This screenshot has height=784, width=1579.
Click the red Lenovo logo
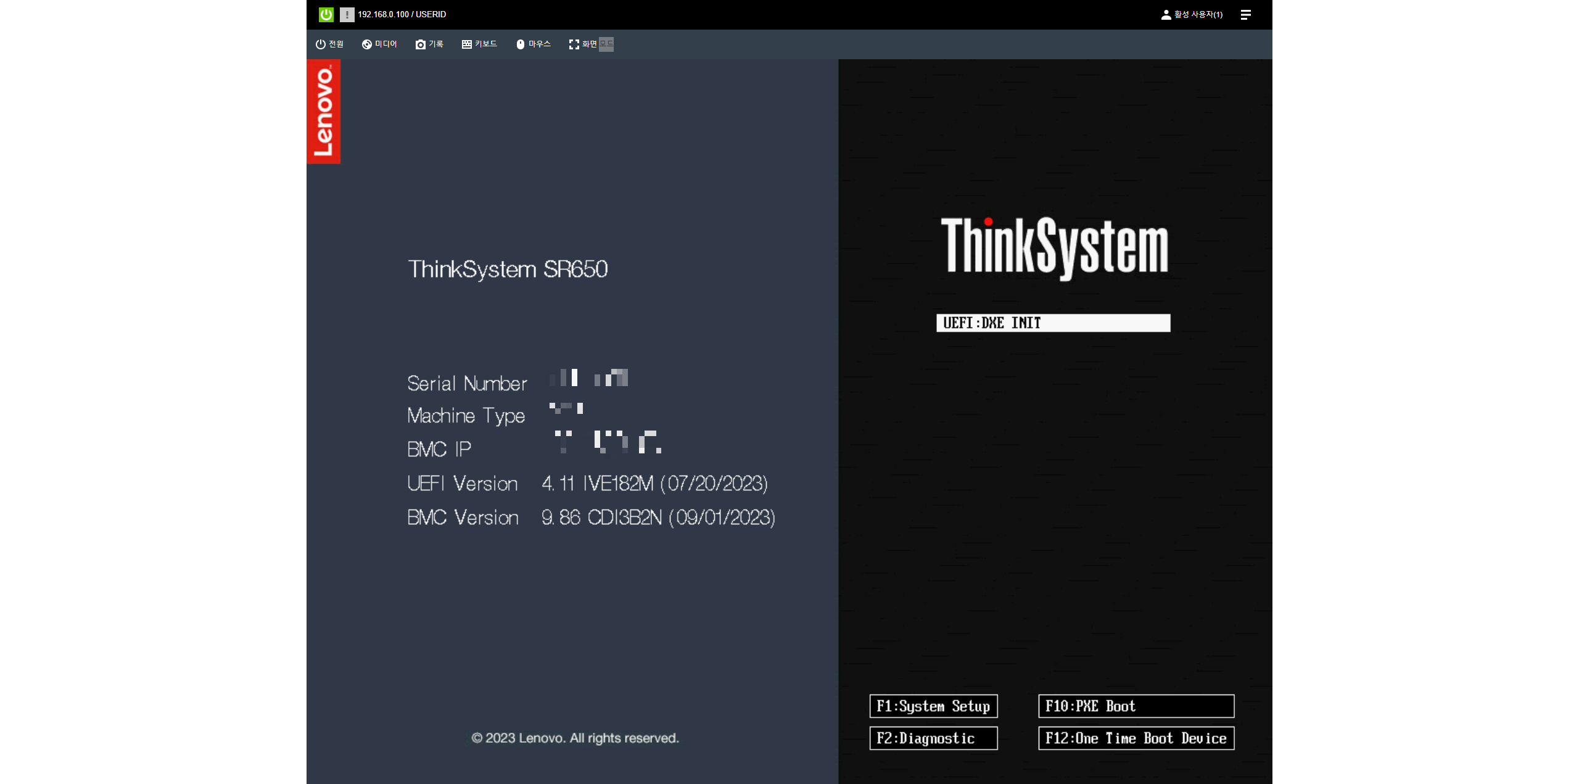point(323,112)
